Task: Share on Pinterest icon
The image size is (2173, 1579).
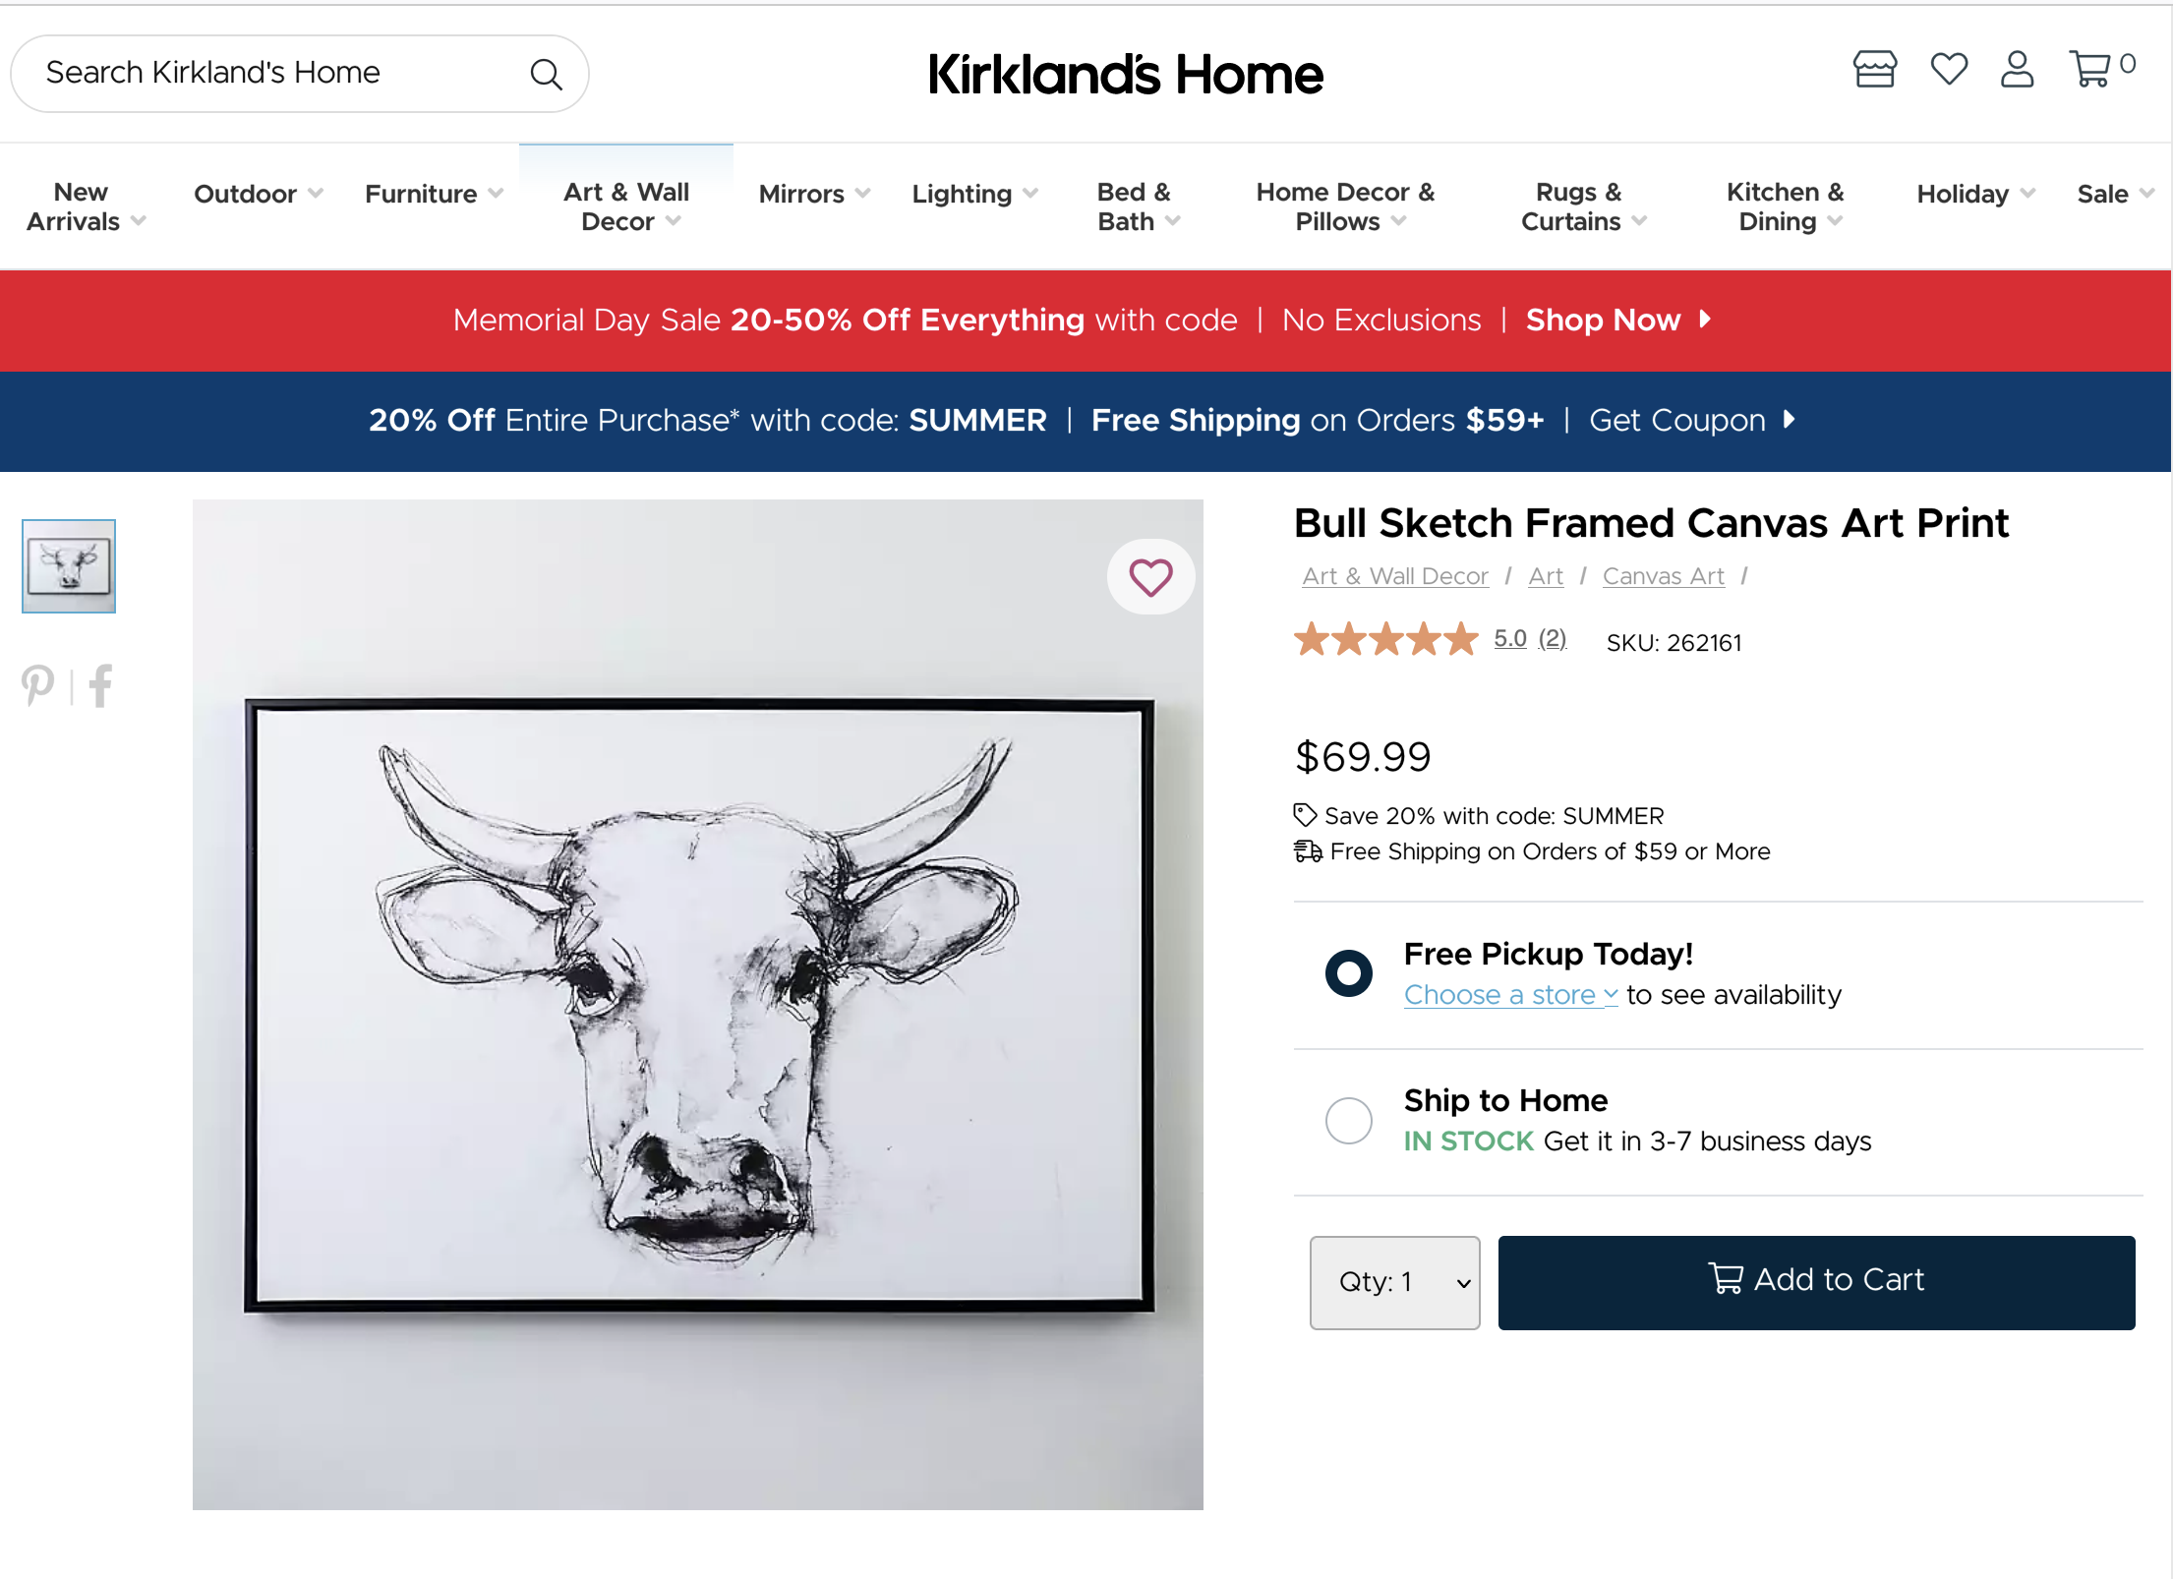Action: point(38,685)
